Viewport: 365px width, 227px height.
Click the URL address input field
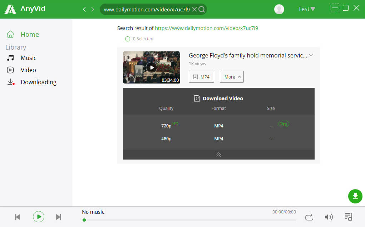tap(147, 10)
